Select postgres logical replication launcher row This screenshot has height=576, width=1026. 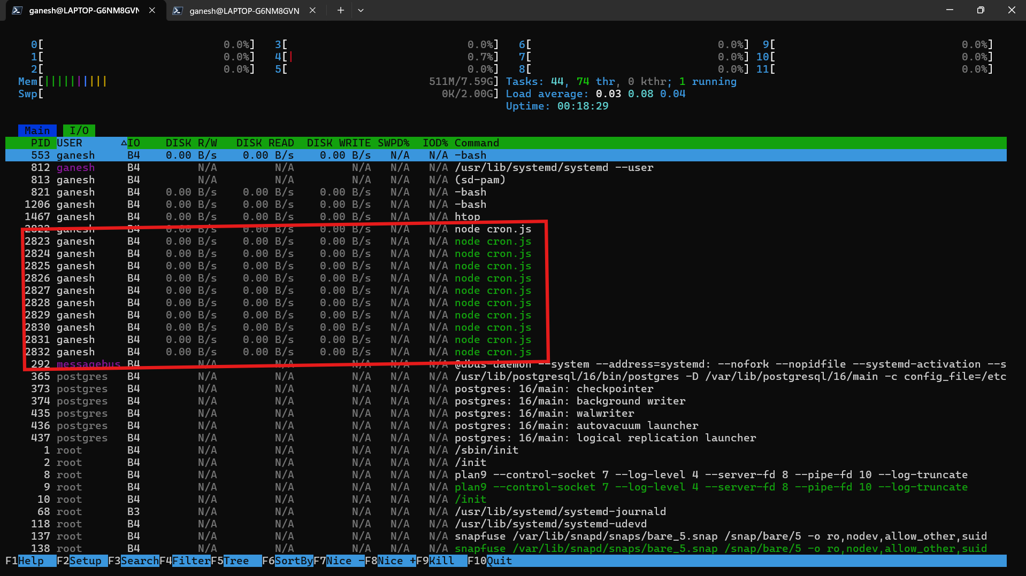point(506,438)
